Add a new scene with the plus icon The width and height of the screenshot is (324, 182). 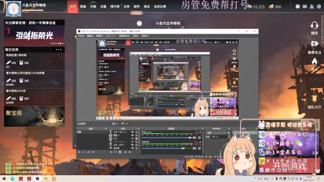[x=79, y=152]
